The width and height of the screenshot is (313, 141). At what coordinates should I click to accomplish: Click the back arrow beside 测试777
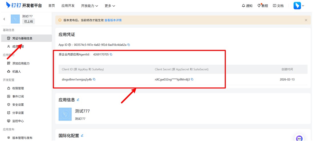pos(4,19)
